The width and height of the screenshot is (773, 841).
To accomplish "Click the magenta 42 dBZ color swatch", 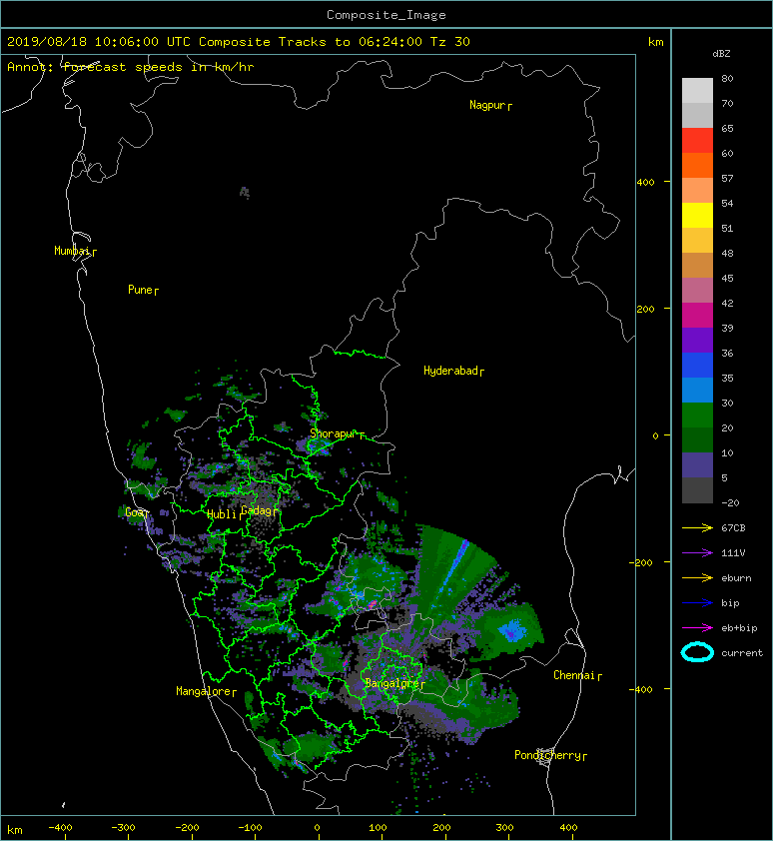I will (x=697, y=315).
